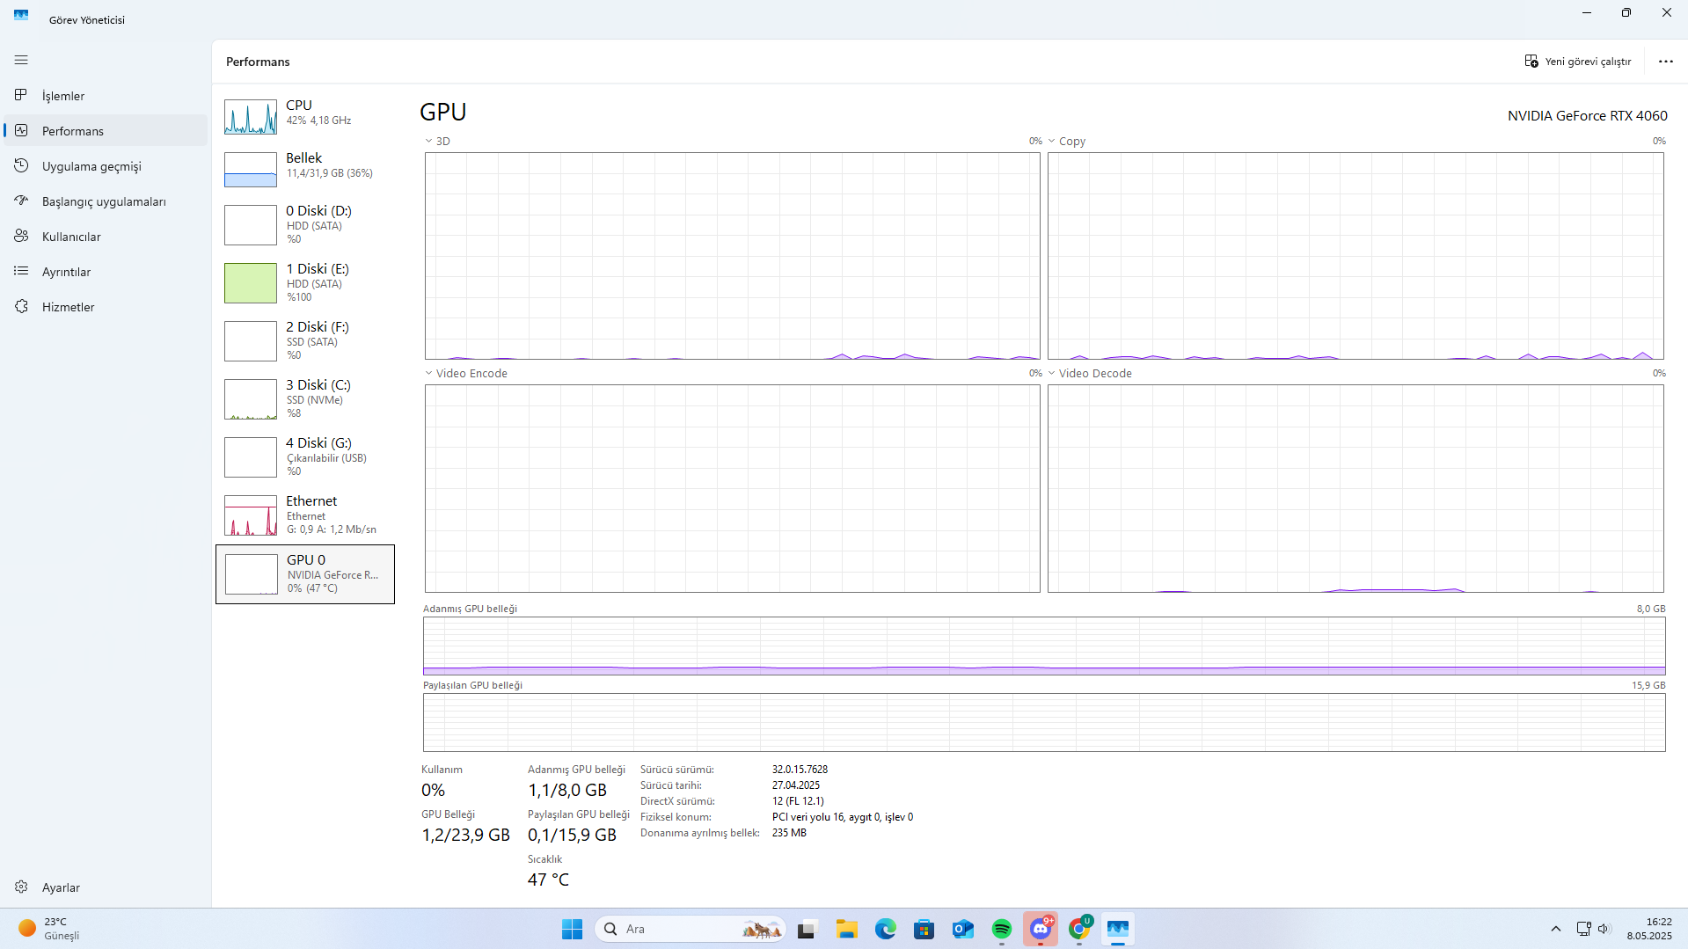Open Uygulama geçmişi page
This screenshot has height=949, width=1688.
(x=106, y=165)
